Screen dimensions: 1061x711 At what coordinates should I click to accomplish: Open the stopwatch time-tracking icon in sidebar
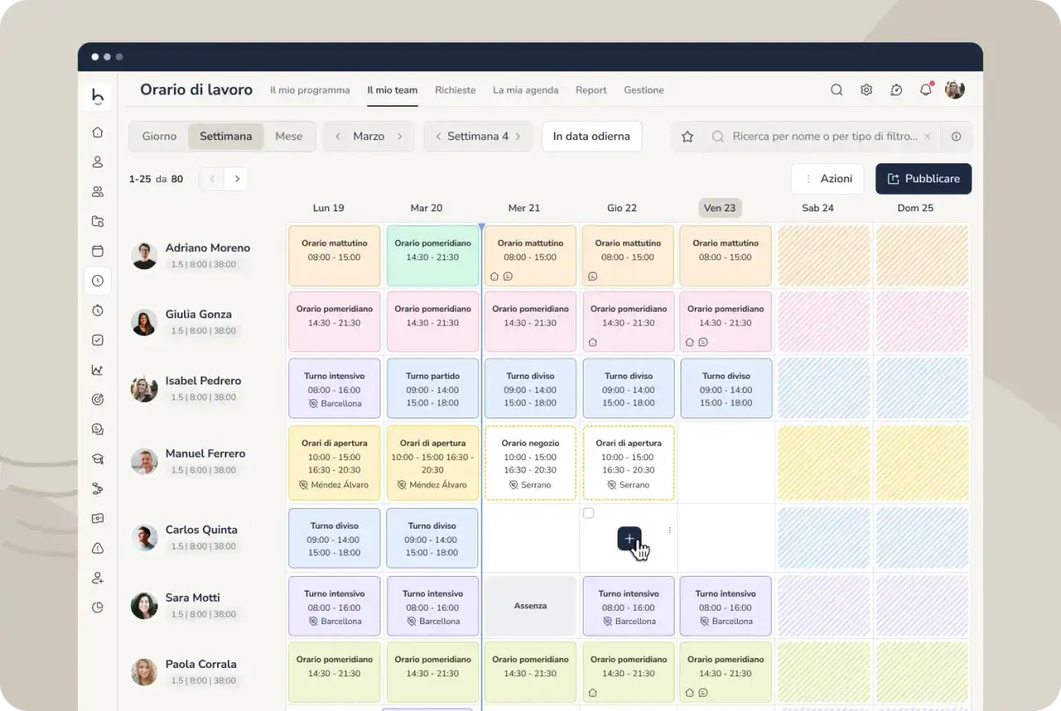[98, 310]
